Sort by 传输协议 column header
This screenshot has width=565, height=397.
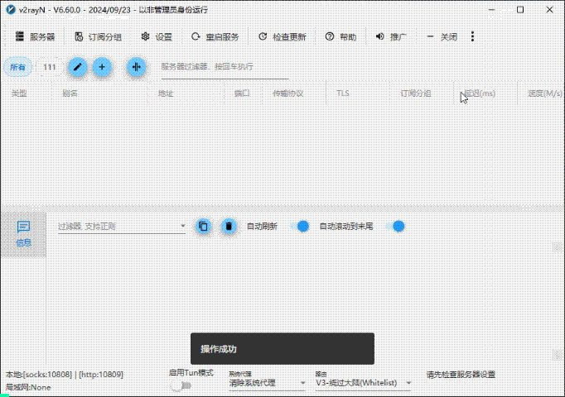tap(294, 93)
